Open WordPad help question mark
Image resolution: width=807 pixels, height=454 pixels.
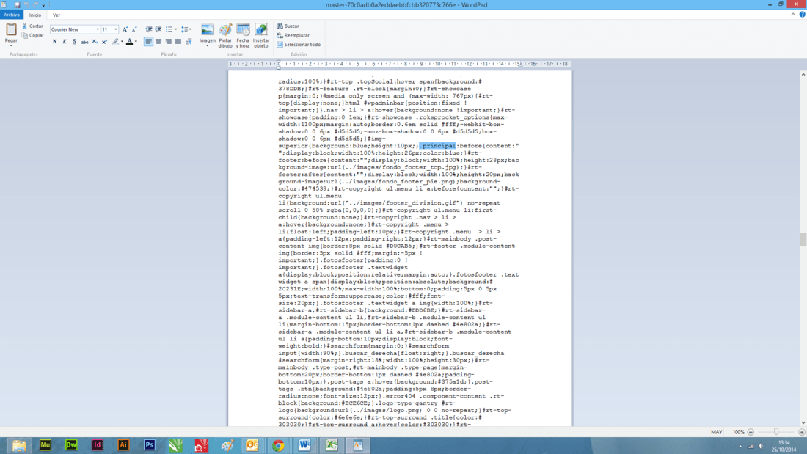(x=802, y=15)
